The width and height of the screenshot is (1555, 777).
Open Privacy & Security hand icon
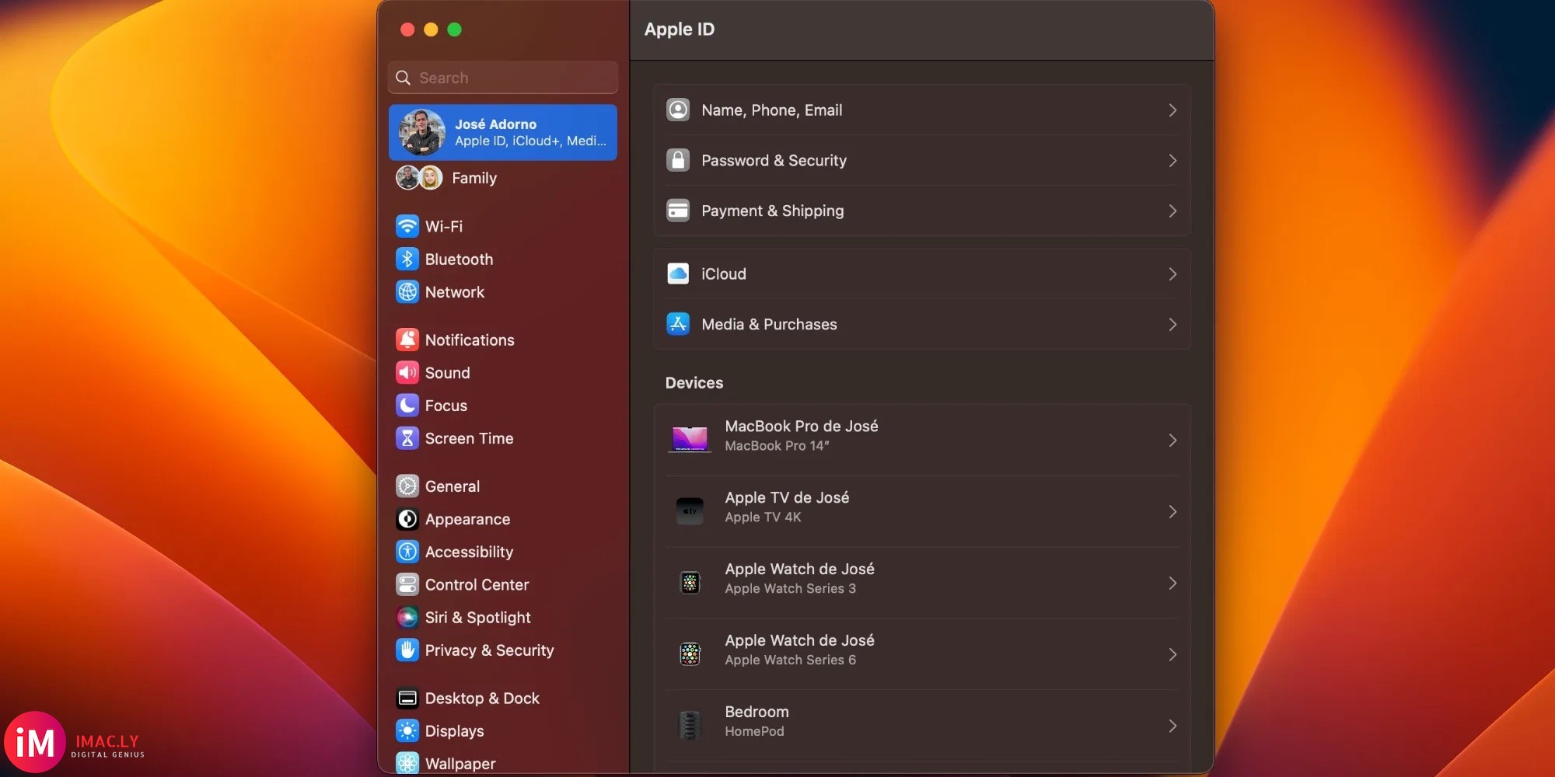[x=407, y=650]
